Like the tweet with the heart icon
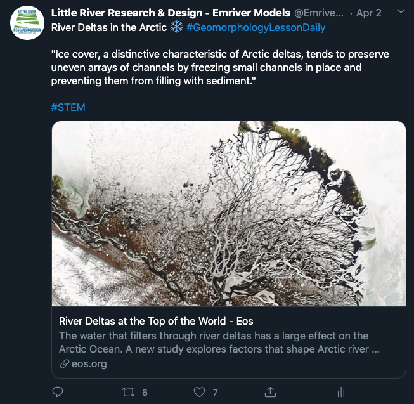Viewport: 414px width, 404px height. (x=200, y=392)
